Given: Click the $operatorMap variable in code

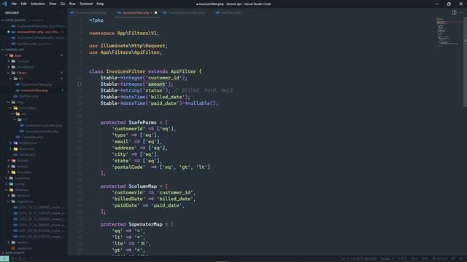Looking at the screenshot, I should tap(145, 224).
